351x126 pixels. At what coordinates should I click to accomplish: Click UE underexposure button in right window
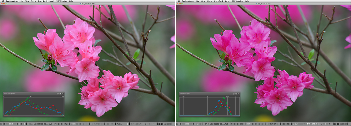(x=288, y=124)
